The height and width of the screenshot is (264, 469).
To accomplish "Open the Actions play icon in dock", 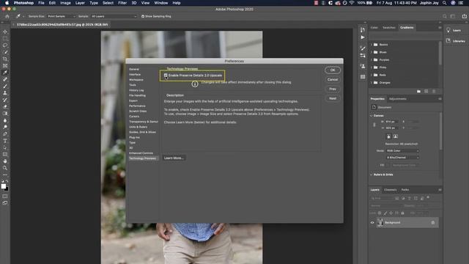I will pyautogui.click(x=363, y=37).
